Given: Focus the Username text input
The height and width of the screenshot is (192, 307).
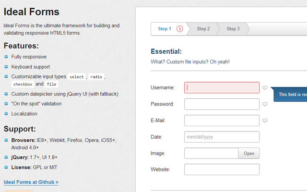Looking at the screenshot, I should (x=222, y=88).
